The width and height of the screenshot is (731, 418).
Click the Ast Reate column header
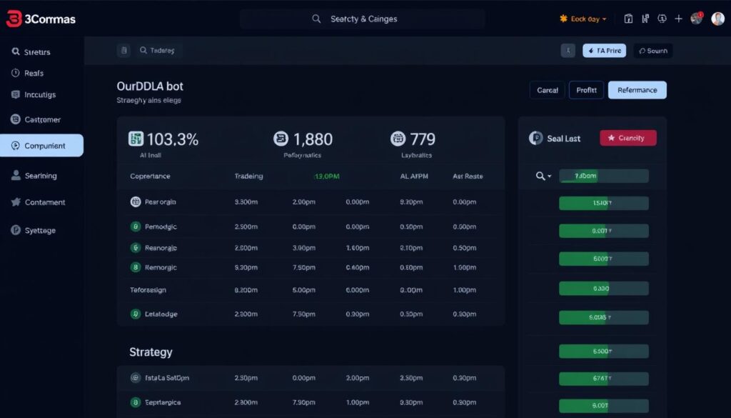(468, 176)
